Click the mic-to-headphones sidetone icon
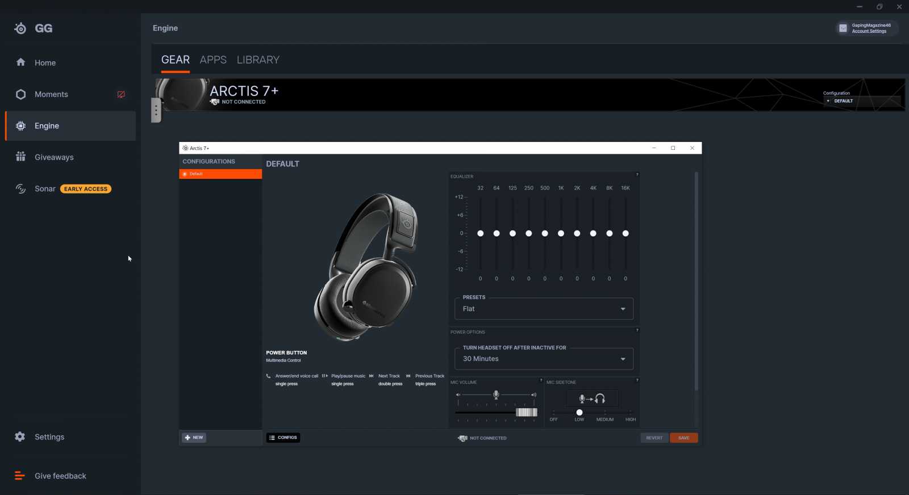The image size is (909, 495). point(591,398)
